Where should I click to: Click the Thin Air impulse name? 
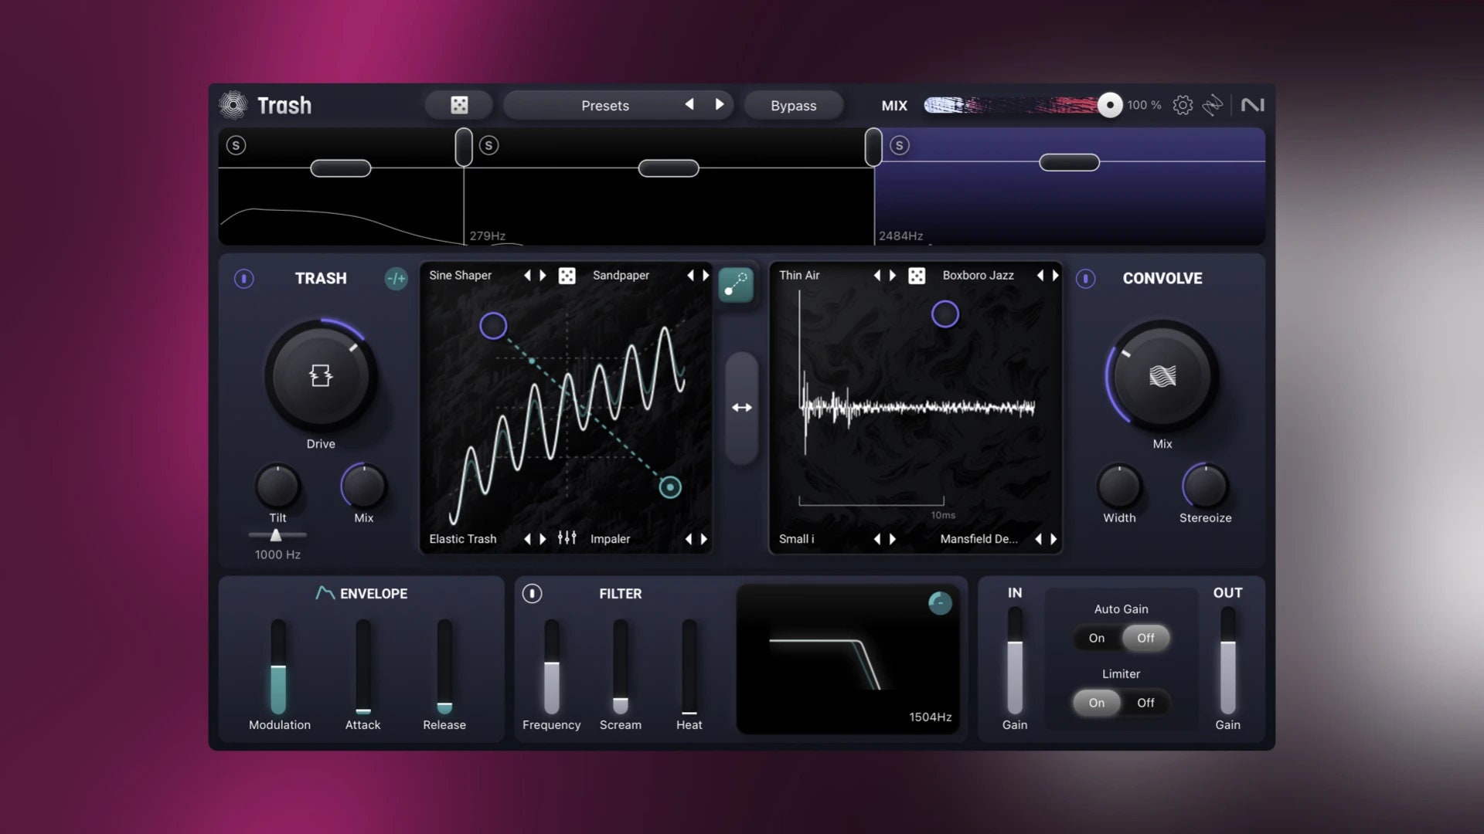[799, 276]
